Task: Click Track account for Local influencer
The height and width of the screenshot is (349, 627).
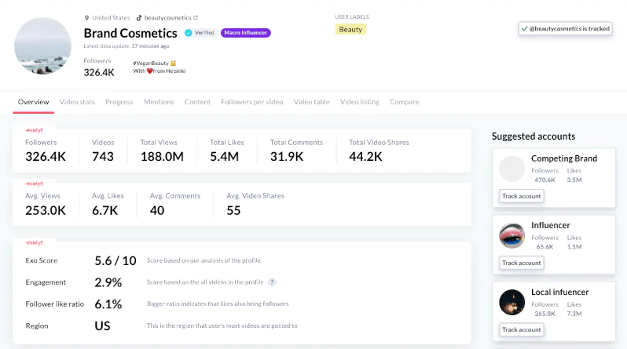Action: click(x=522, y=329)
